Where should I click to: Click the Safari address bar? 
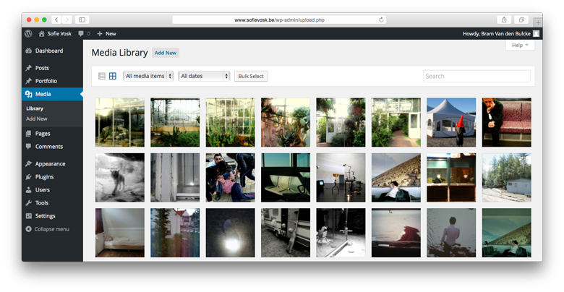point(279,20)
